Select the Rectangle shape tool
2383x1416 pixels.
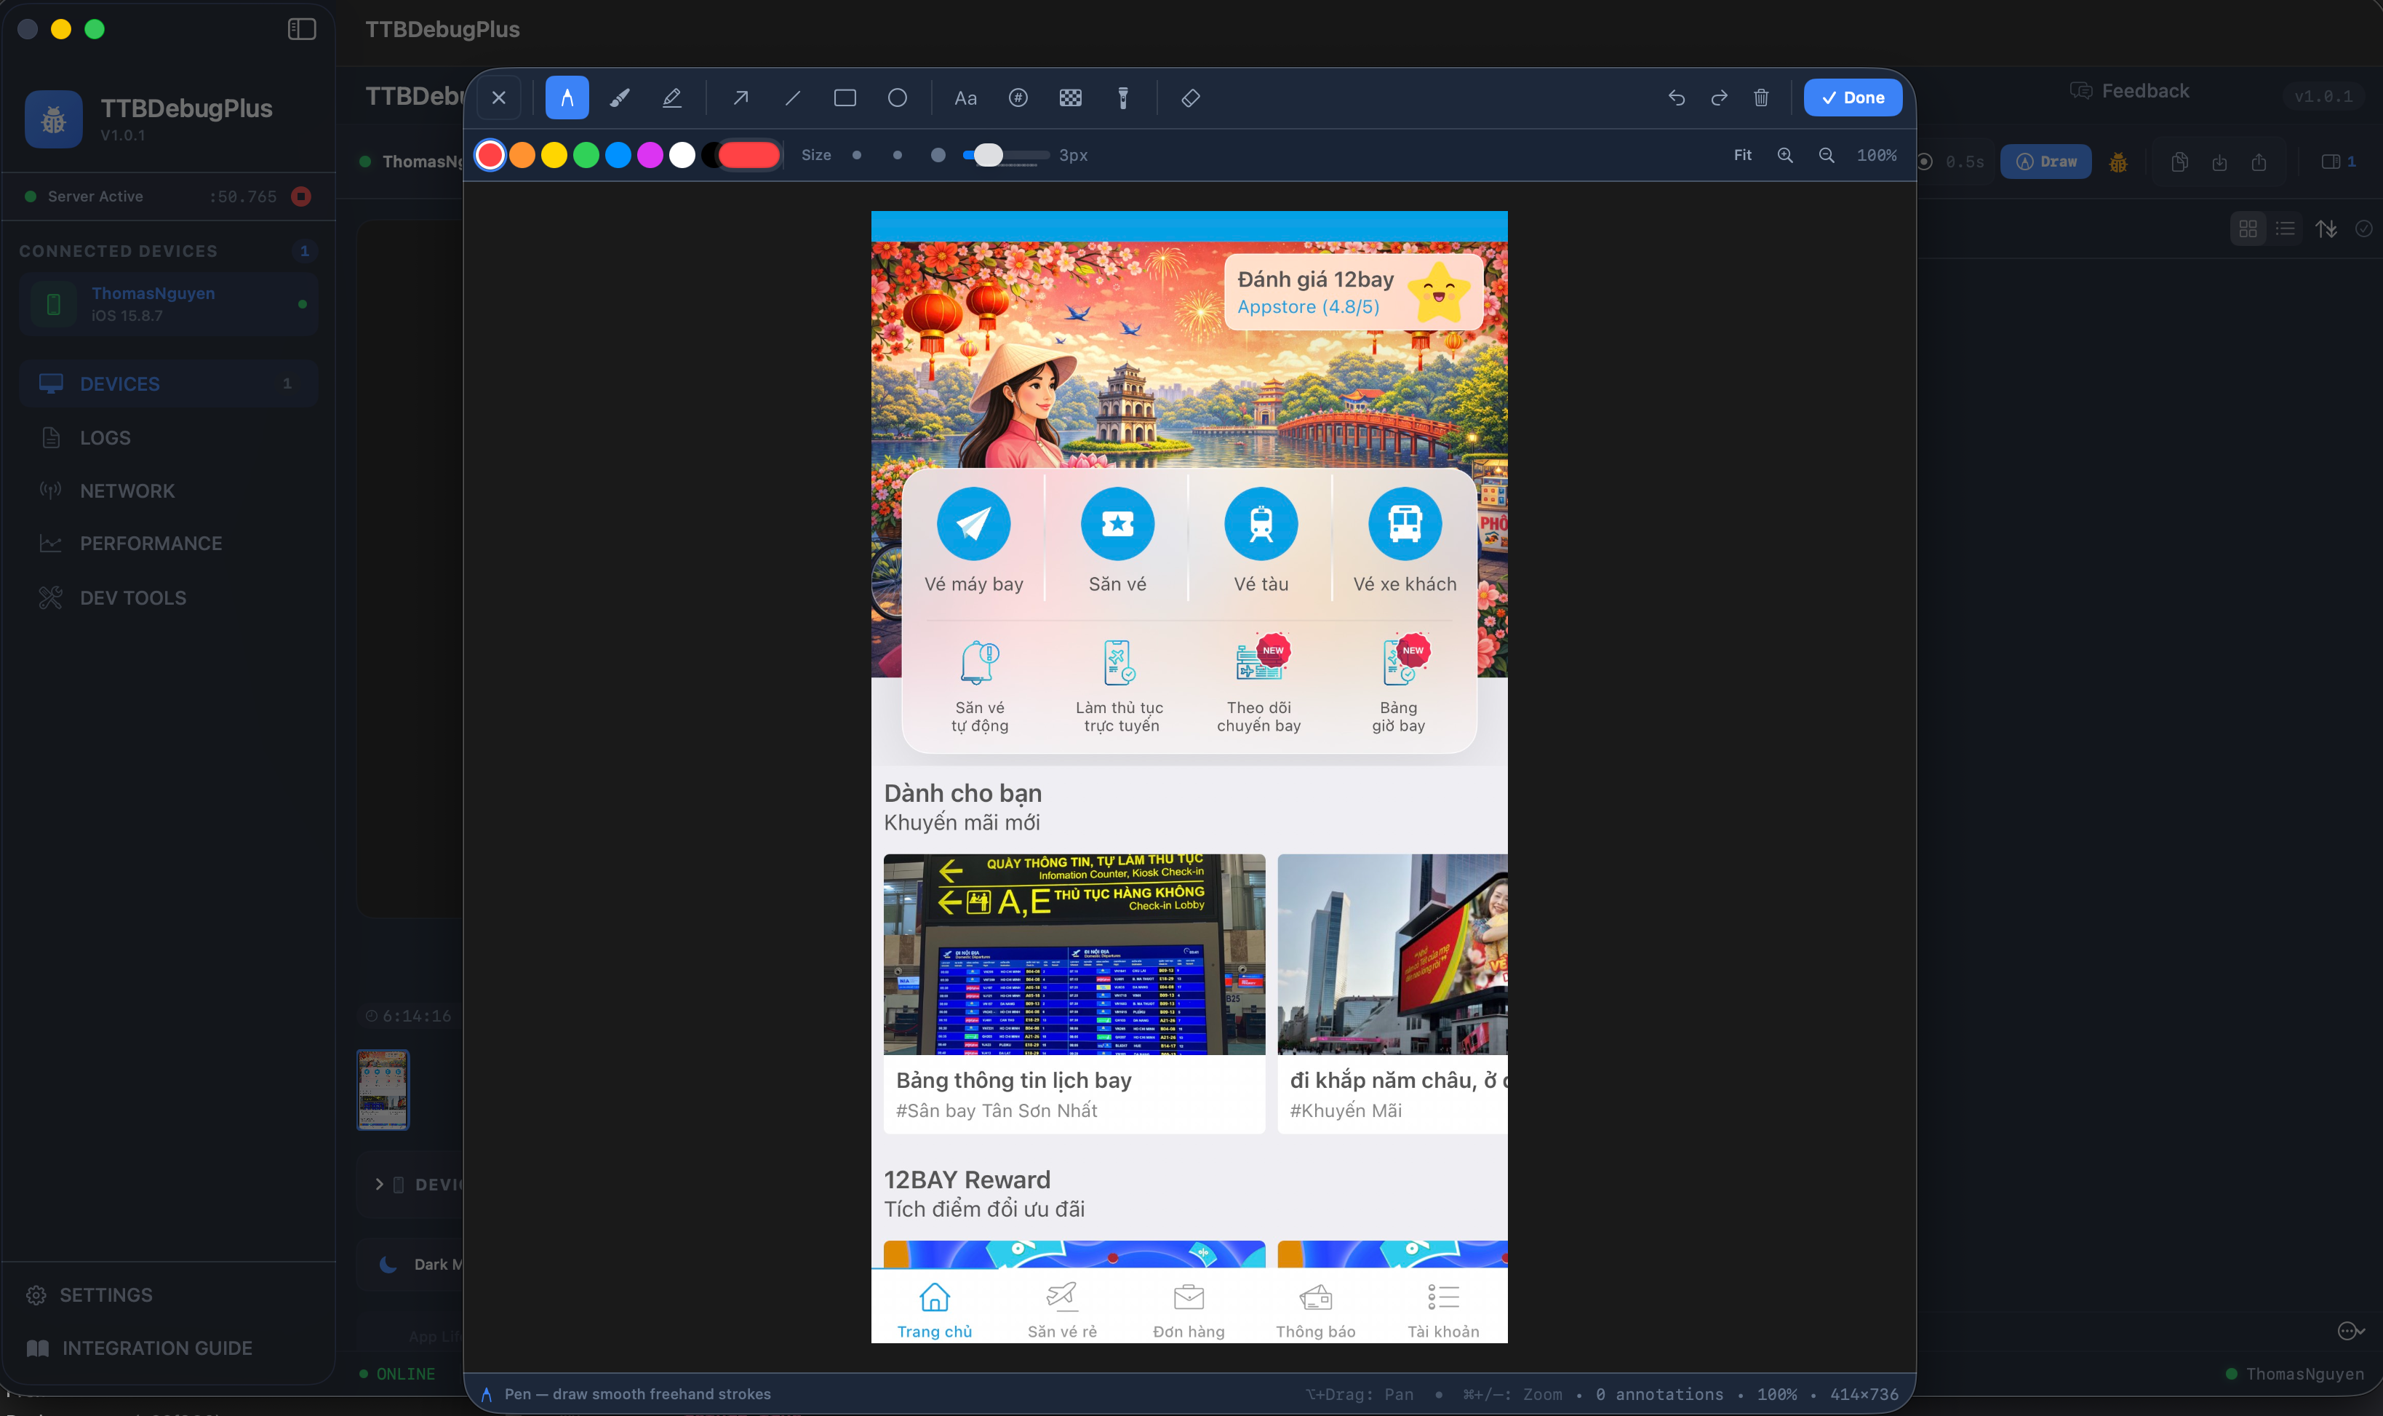[x=844, y=98]
